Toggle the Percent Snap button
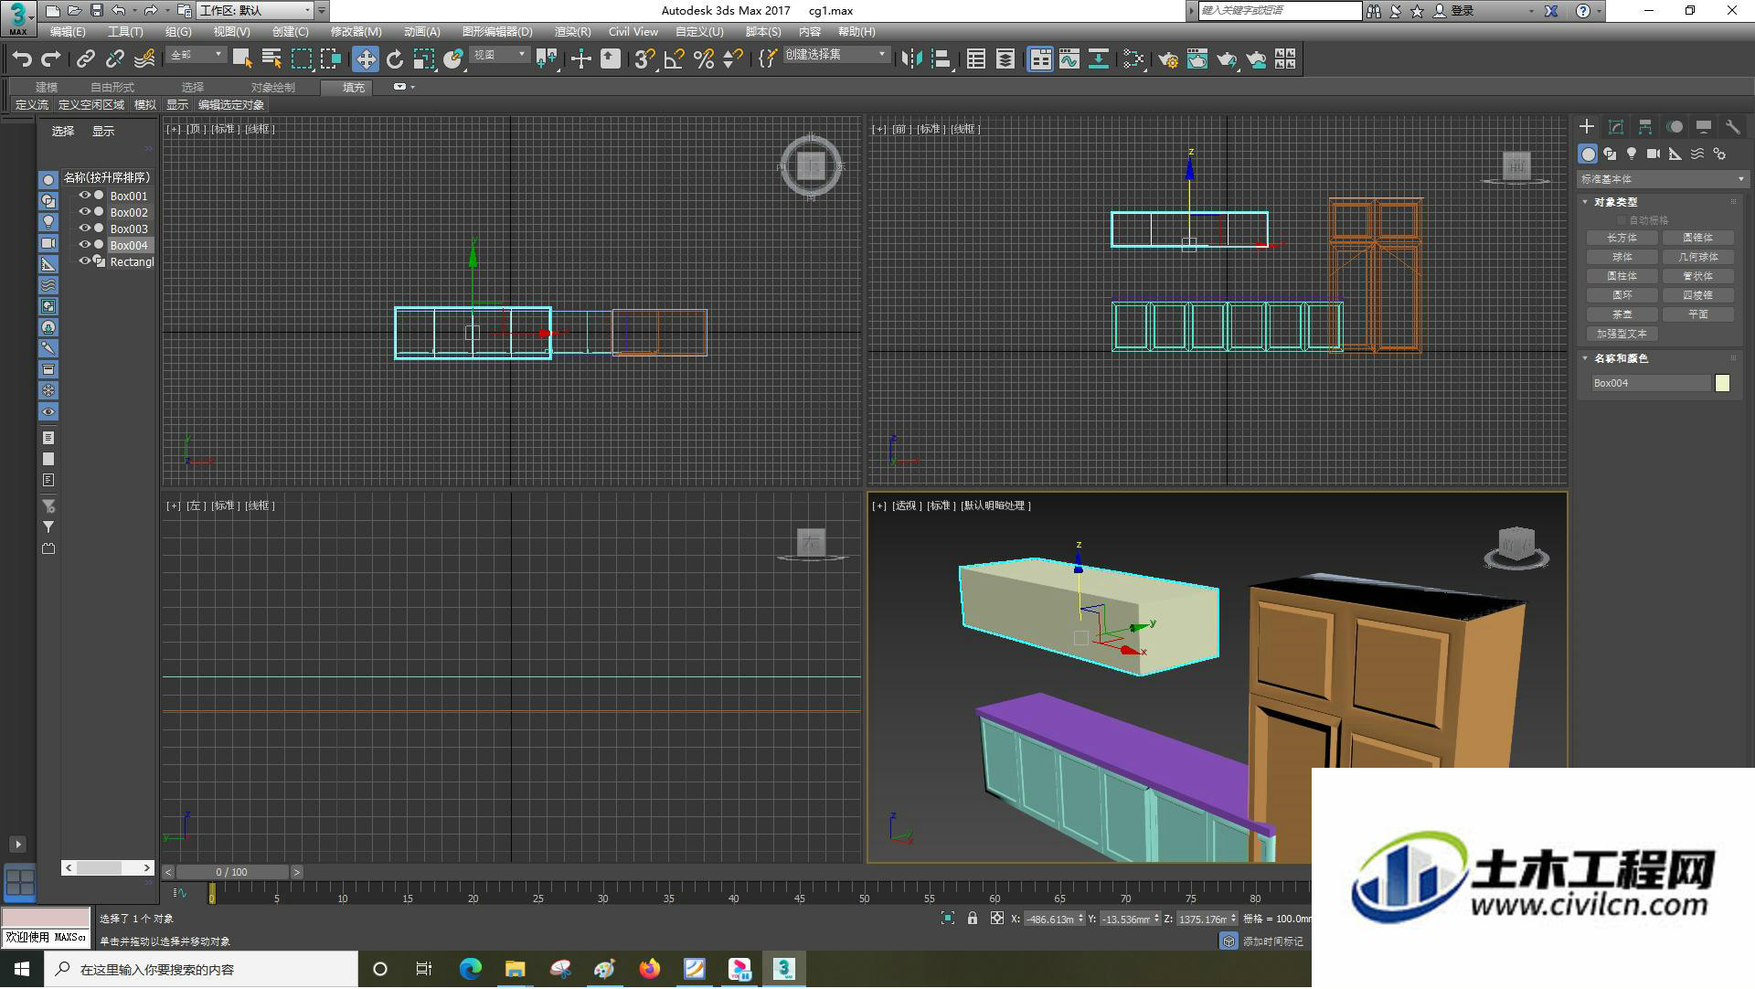This screenshot has height=989, width=1755. [704, 59]
